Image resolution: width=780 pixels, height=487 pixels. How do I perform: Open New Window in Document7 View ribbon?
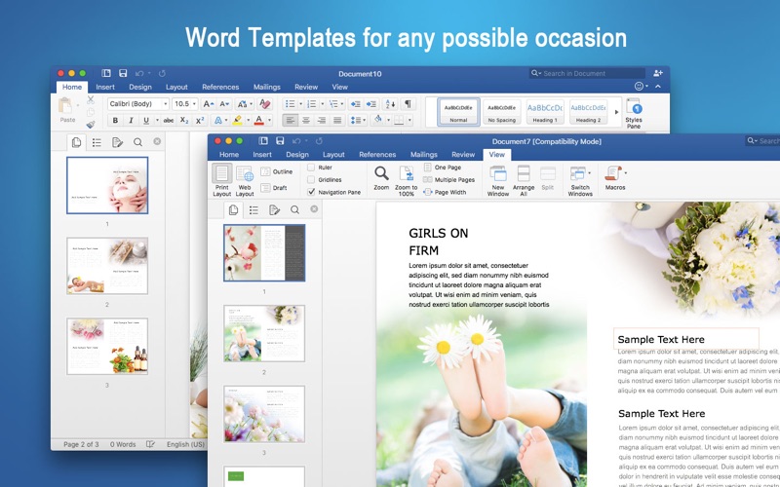(498, 181)
